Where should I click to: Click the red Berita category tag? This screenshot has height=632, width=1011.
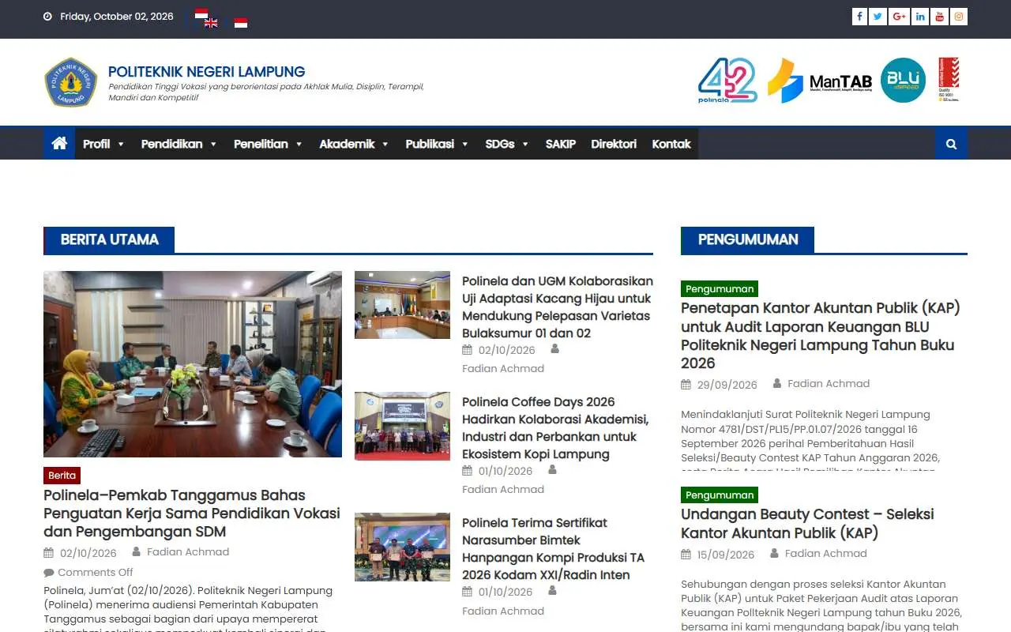pos(62,476)
